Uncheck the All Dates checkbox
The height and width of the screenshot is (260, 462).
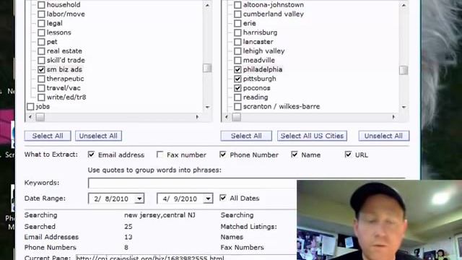coord(223,198)
